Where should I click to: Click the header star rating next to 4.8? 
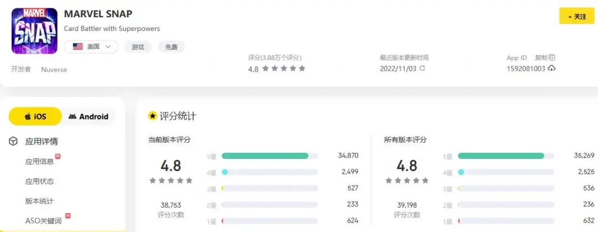click(283, 69)
